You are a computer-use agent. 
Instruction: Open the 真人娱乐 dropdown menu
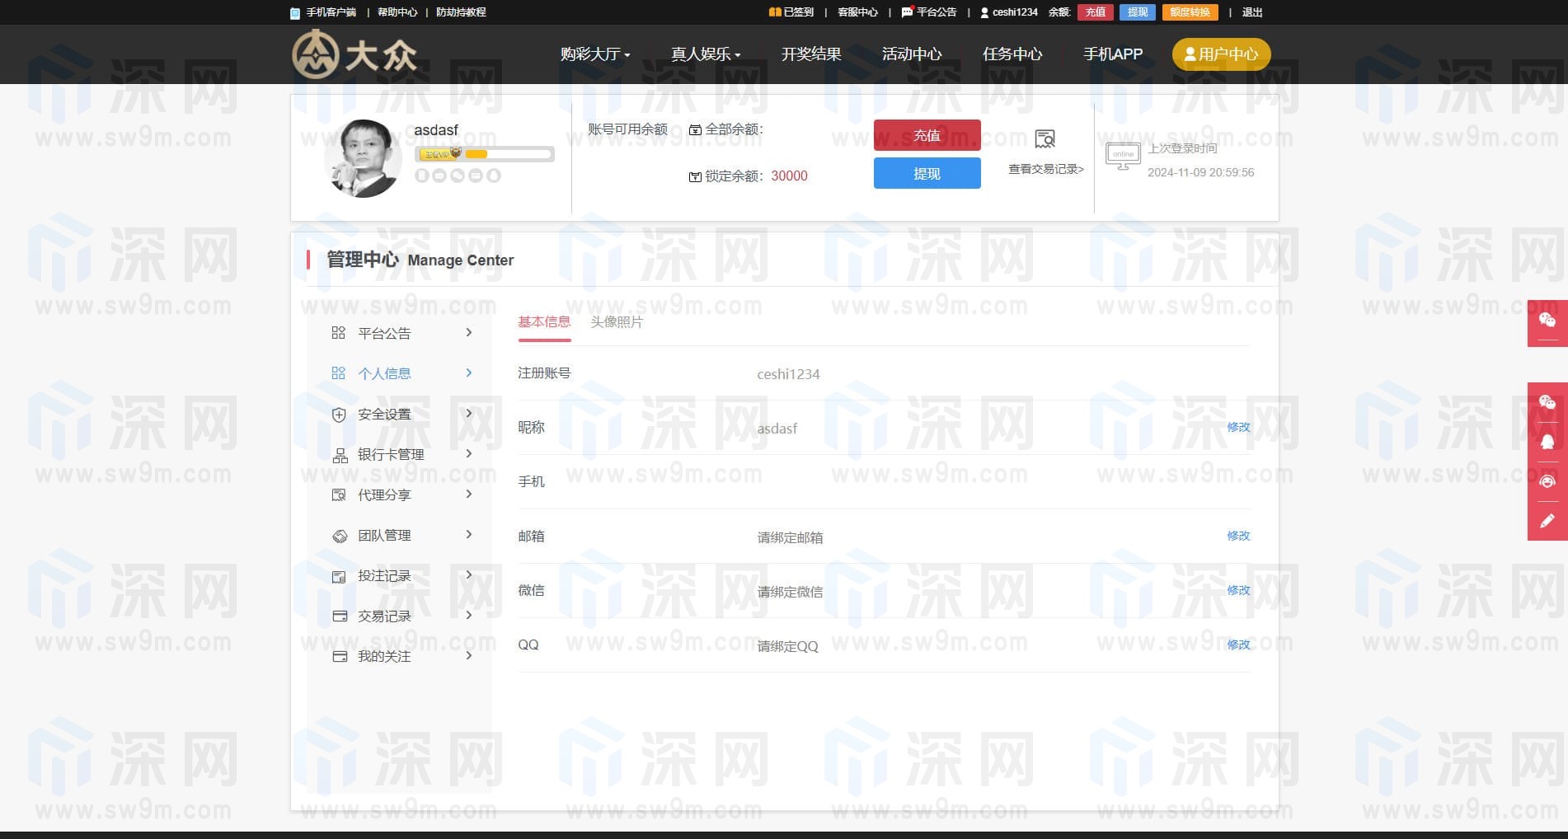tap(705, 54)
